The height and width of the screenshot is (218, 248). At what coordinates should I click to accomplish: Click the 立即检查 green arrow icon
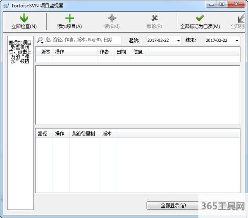(x=24, y=18)
